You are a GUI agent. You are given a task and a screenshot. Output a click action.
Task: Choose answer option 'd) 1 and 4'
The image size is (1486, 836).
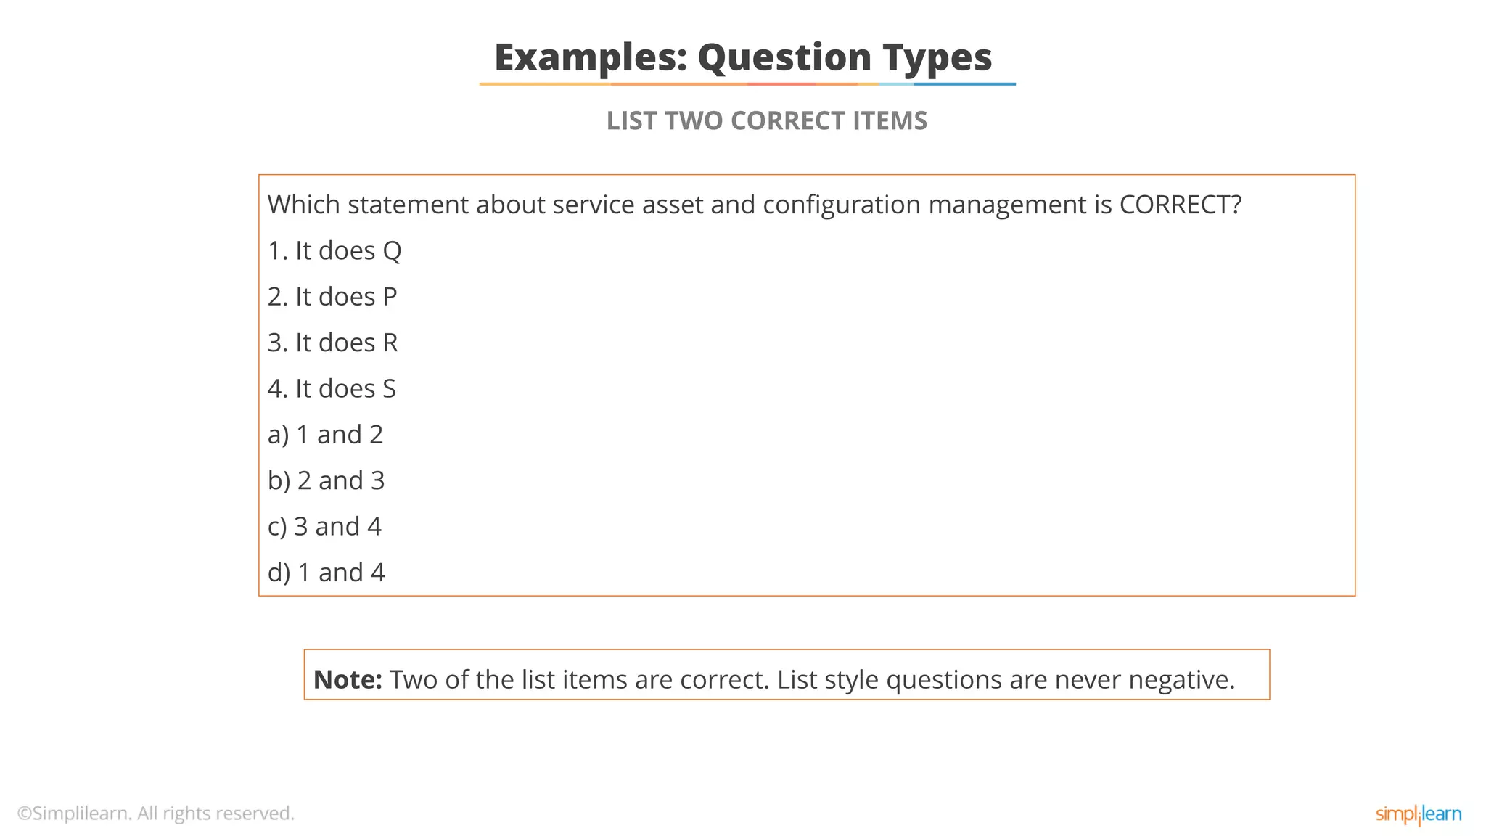click(x=326, y=573)
